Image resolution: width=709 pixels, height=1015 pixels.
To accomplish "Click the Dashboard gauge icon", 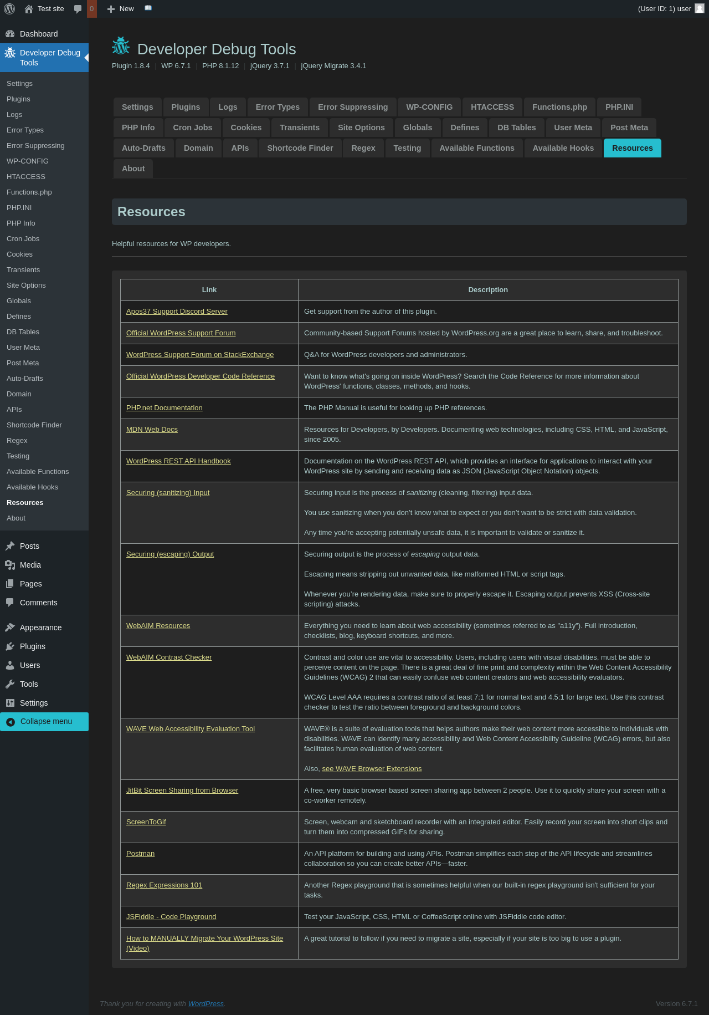I will (x=10, y=34).
